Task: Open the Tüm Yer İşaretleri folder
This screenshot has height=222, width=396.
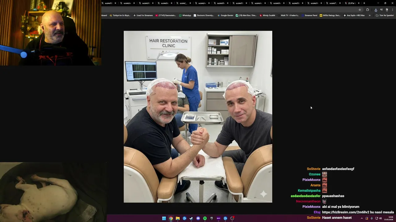Action: pyautogui.click(x=385, y=15)
